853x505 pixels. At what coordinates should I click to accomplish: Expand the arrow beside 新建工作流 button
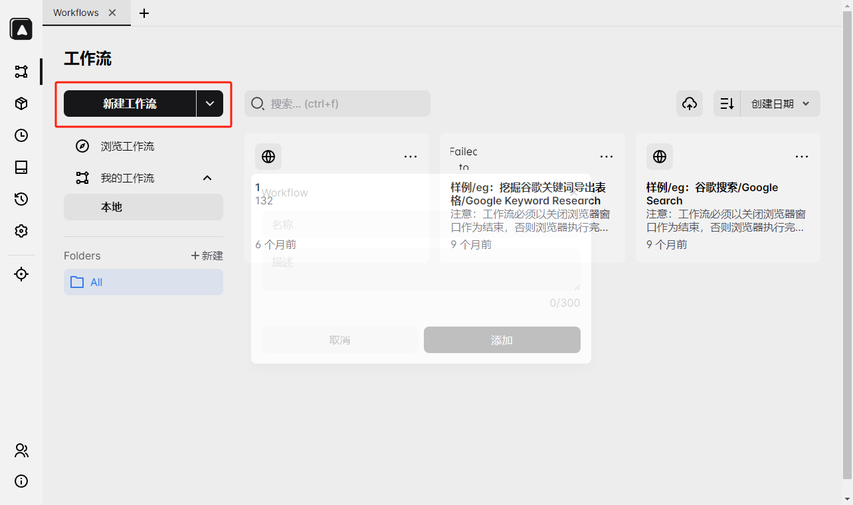[210, 104]
